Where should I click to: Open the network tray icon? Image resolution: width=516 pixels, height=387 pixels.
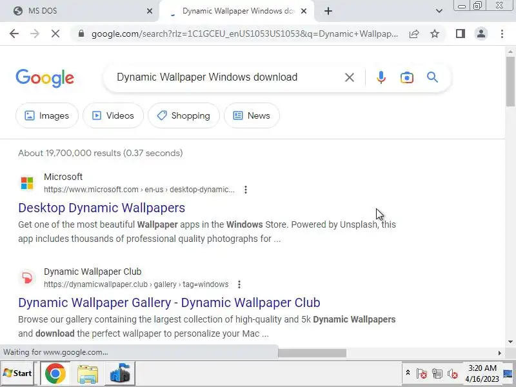(437, 373)
